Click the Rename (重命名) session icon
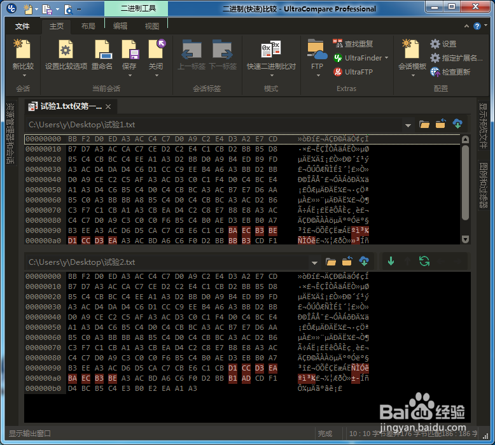Screen dimensions: 495x445 102,49
